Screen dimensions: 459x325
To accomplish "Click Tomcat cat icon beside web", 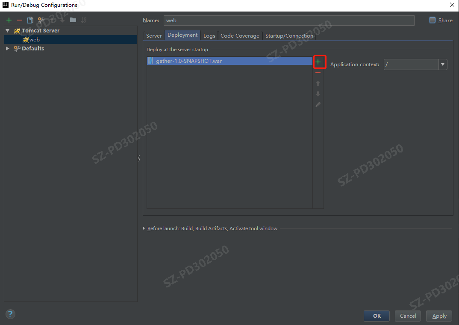I will click(26, 39).
